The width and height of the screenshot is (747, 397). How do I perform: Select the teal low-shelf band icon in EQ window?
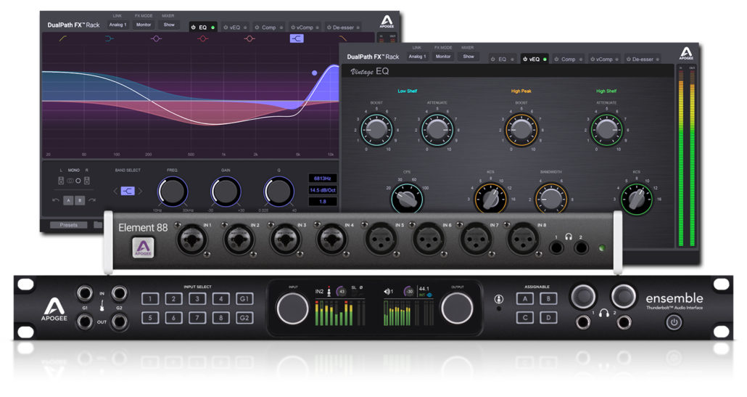pos(109,38)
